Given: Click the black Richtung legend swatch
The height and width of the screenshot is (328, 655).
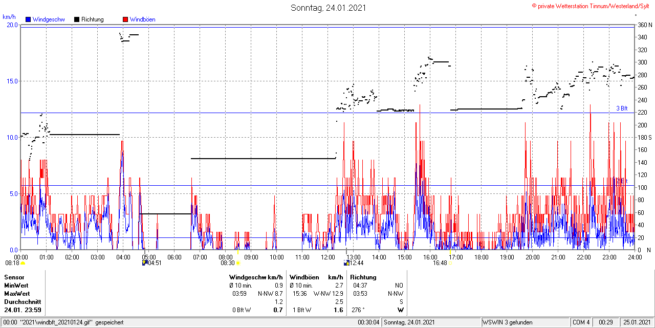Looking at the screenshot, I should coord(77,19).
